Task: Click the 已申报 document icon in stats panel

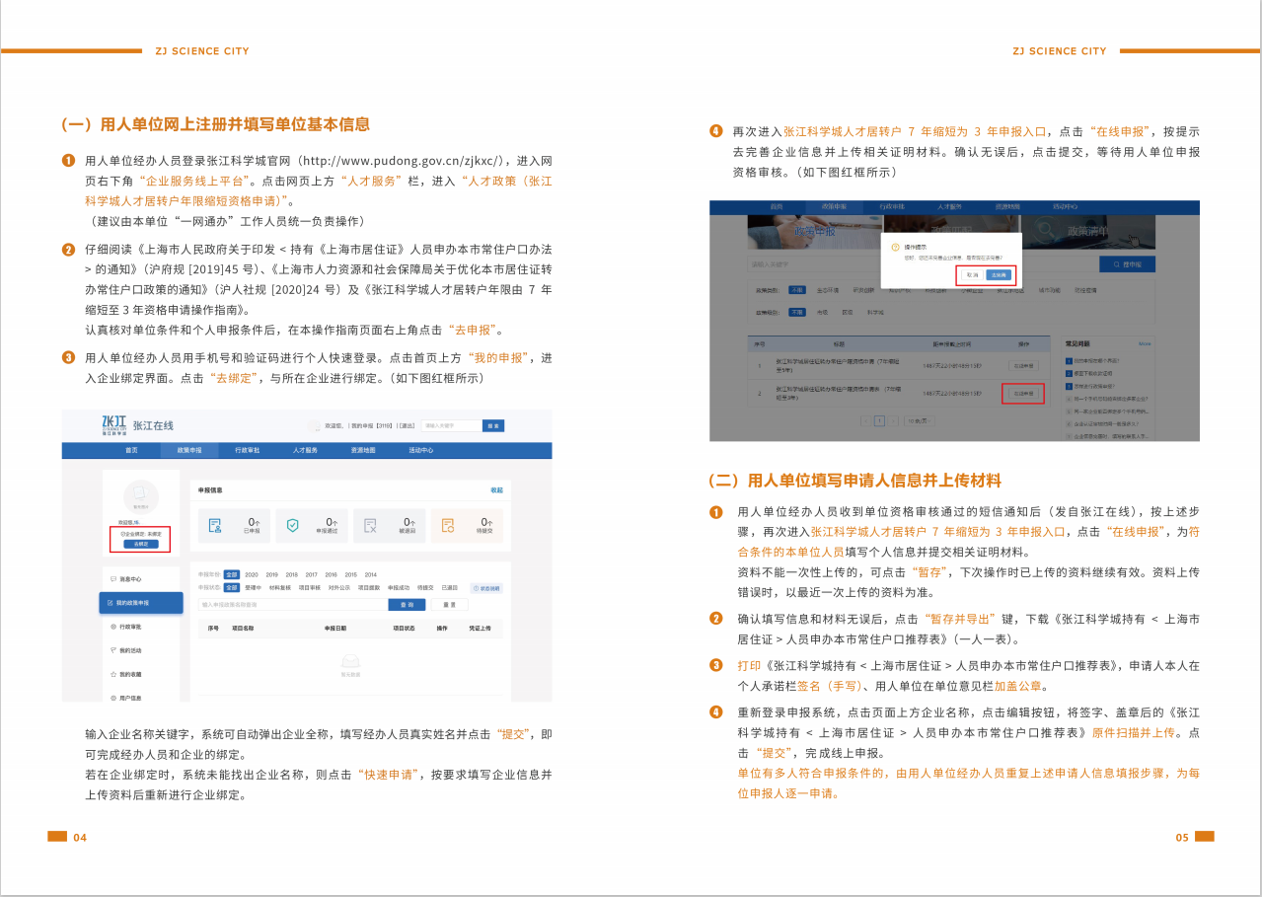Action: 215,526
